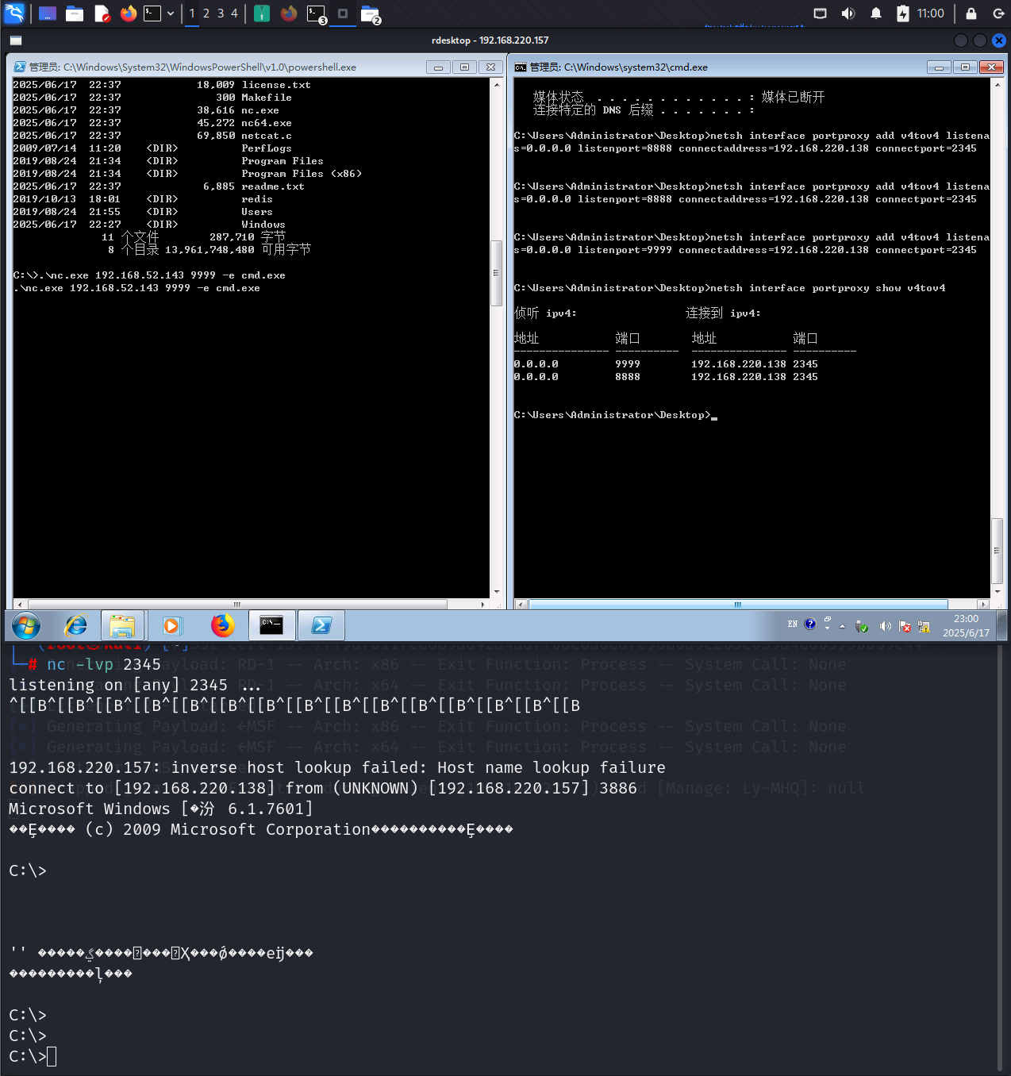Open Kali volume control icon
Screen dimensions: 1011x1076
click(x=848, y=13)
